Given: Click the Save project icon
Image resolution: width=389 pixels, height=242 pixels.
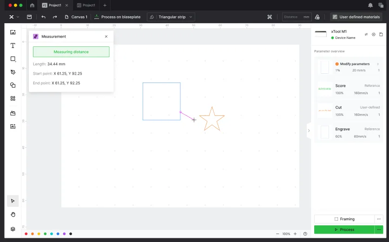Looking at the screenshot, I should (x=29, y=17).
